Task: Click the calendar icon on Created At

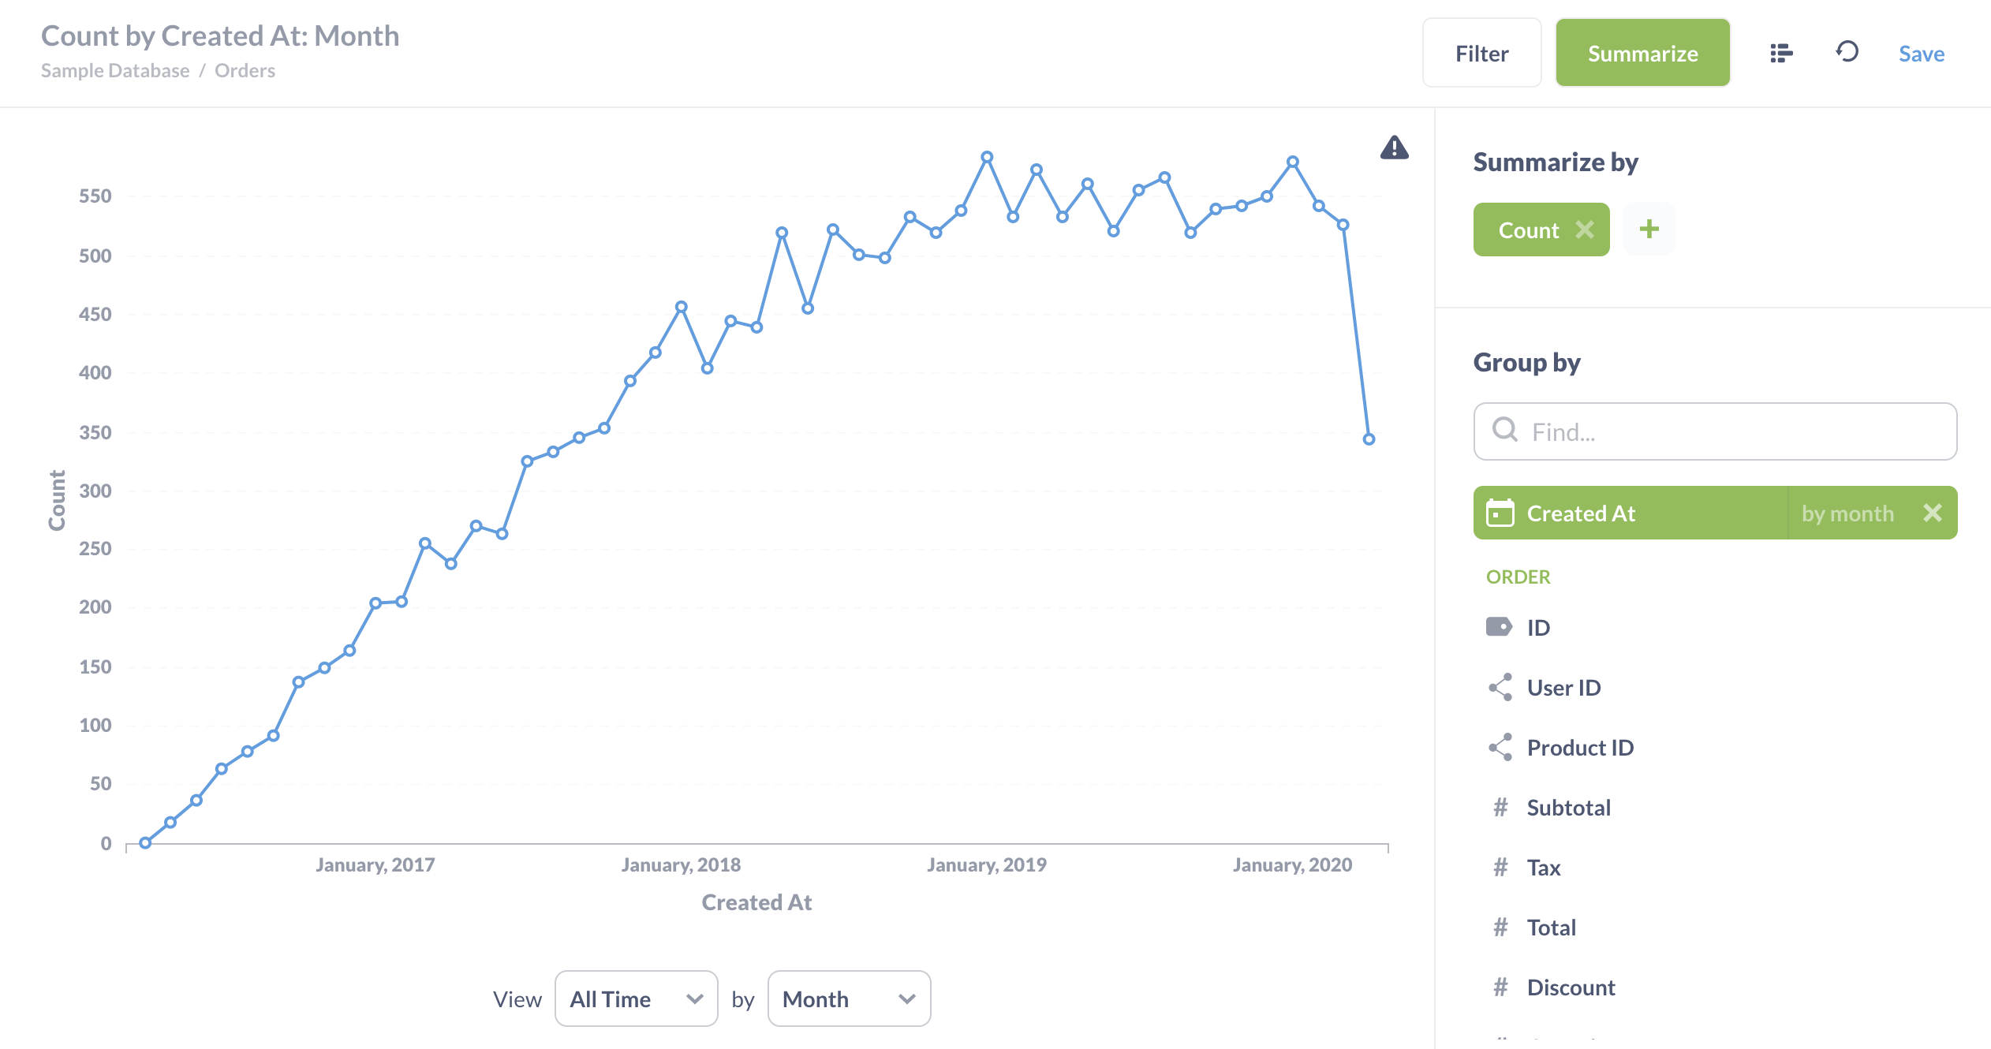Action: coord(1500,513)
